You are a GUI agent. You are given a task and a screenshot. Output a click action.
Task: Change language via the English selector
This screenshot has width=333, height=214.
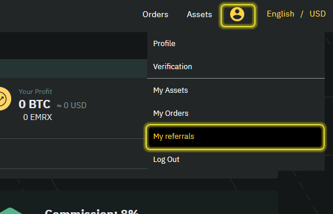280,14
